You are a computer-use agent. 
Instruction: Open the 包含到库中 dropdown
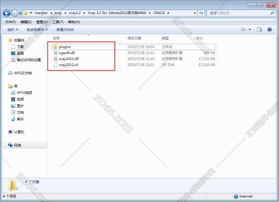(x=37, y=30)
